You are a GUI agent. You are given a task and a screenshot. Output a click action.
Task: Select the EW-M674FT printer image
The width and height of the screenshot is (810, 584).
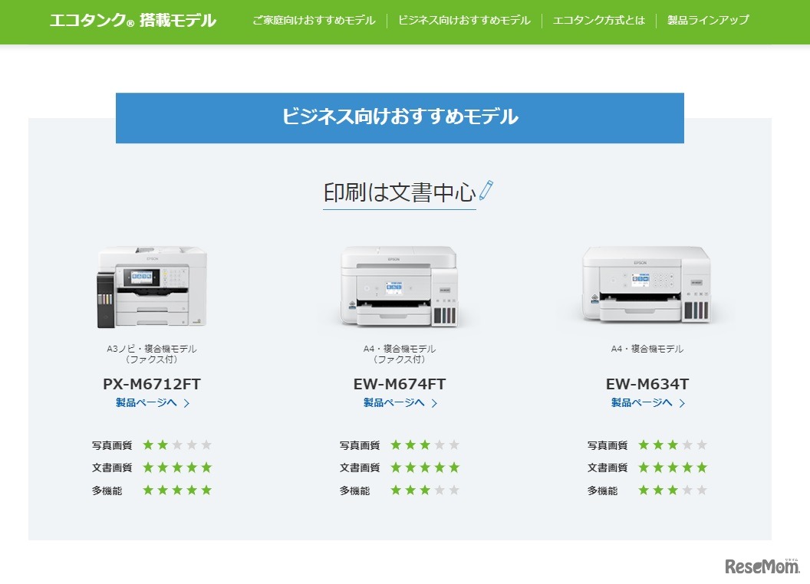point(400,286)
